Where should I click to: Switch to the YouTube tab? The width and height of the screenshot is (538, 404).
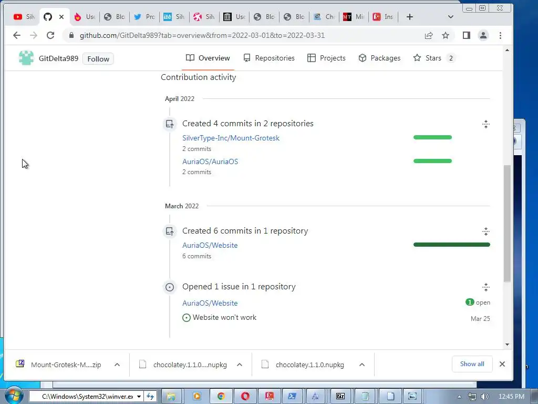(x=24, y=16)
